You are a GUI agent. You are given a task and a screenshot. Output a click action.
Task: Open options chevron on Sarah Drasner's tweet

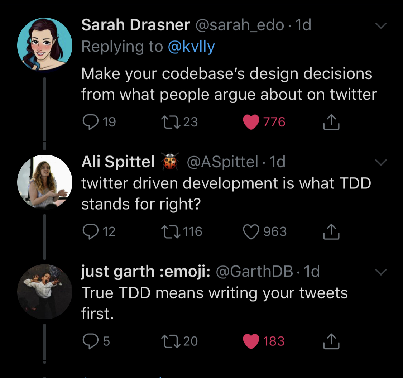pyautogui.click(x=381, y=25)
